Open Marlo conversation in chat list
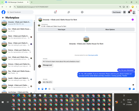 (x=17, y=37)
